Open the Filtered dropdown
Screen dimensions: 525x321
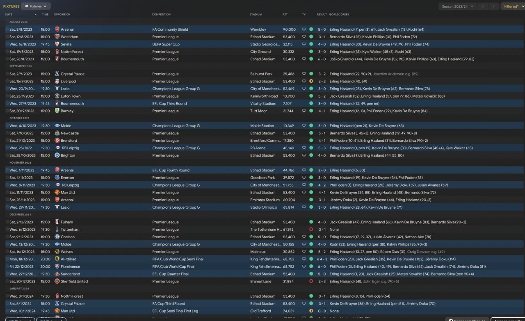tap(513, 7)
